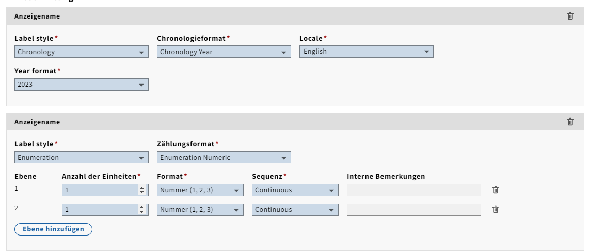
Task: Remove Ebene 2 row with trash icon
Action: point(496,209)
